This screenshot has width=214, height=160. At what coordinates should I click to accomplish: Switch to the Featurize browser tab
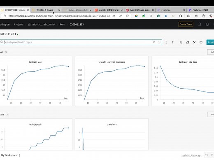(x=171, y=10)
